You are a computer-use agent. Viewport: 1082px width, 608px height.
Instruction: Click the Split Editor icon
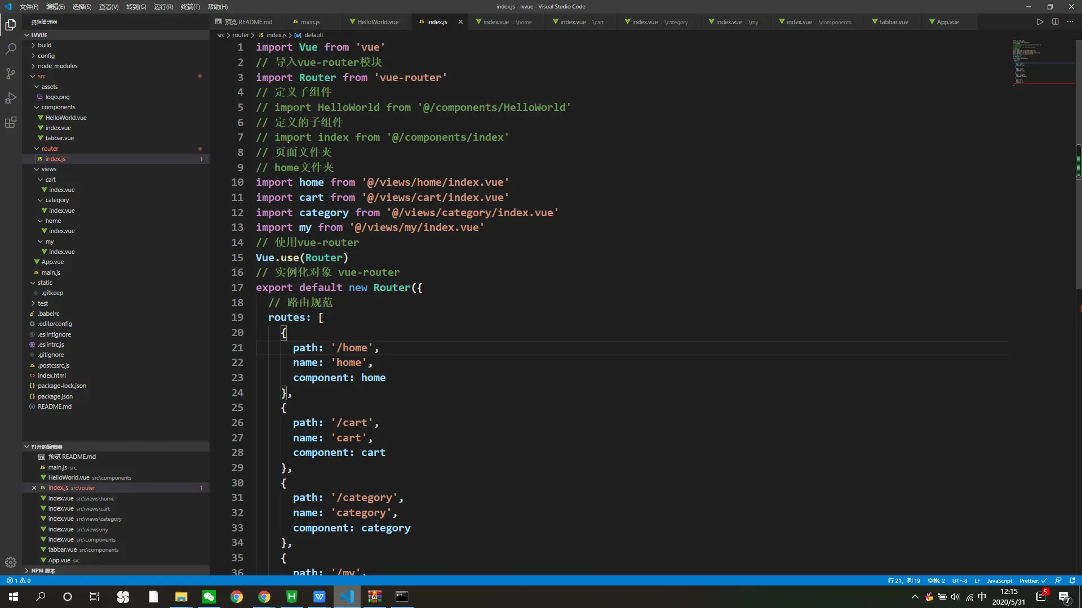point(1055,22)
